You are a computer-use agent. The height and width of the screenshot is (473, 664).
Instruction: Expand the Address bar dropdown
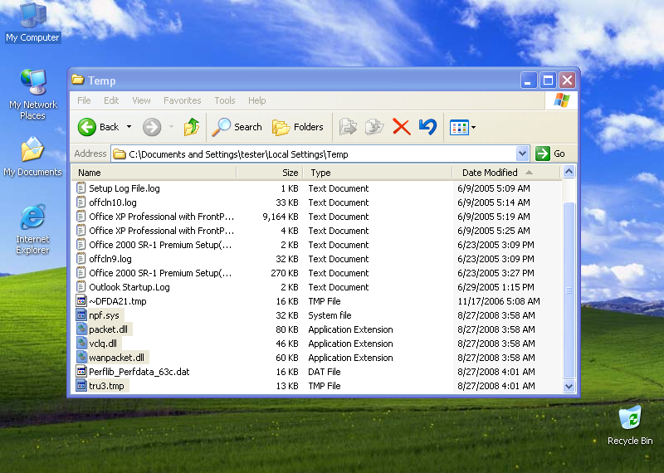pyautogui.click(x=523, y=154)
